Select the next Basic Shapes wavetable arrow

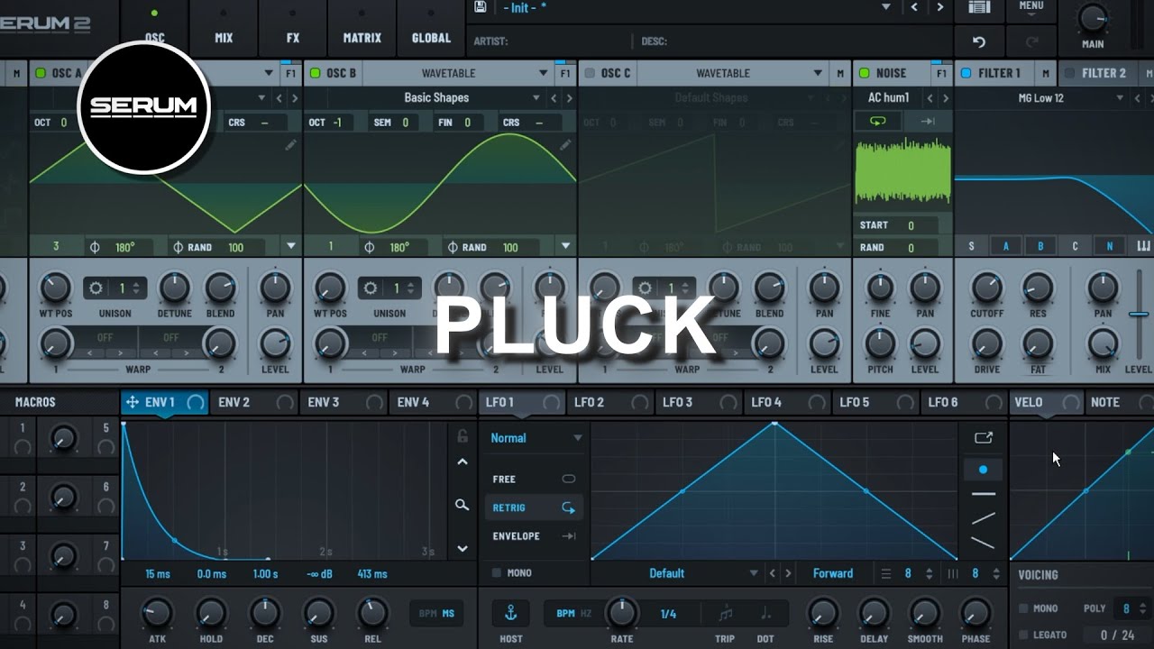569,97
